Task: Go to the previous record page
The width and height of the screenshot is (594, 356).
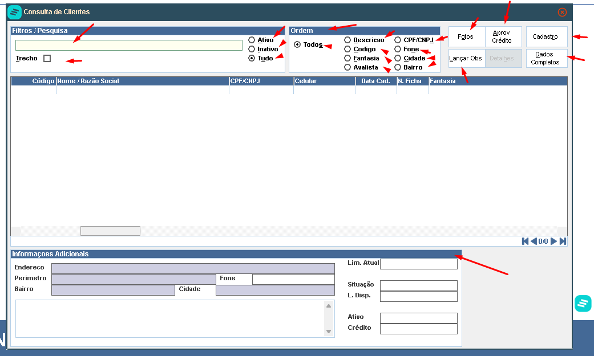Action: click(x=534, y=242)
